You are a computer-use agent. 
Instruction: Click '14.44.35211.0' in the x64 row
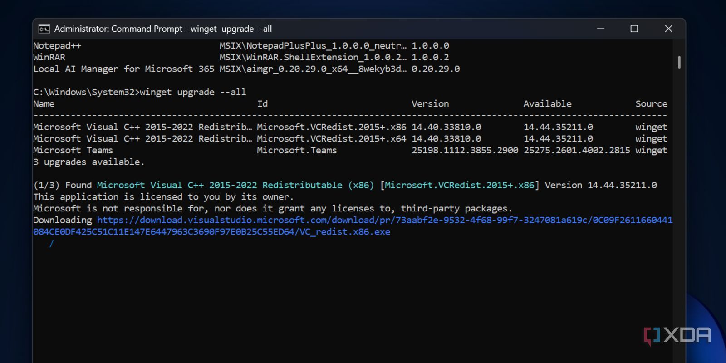click(558, 139)
